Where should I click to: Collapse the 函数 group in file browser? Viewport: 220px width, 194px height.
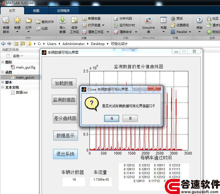3,72
